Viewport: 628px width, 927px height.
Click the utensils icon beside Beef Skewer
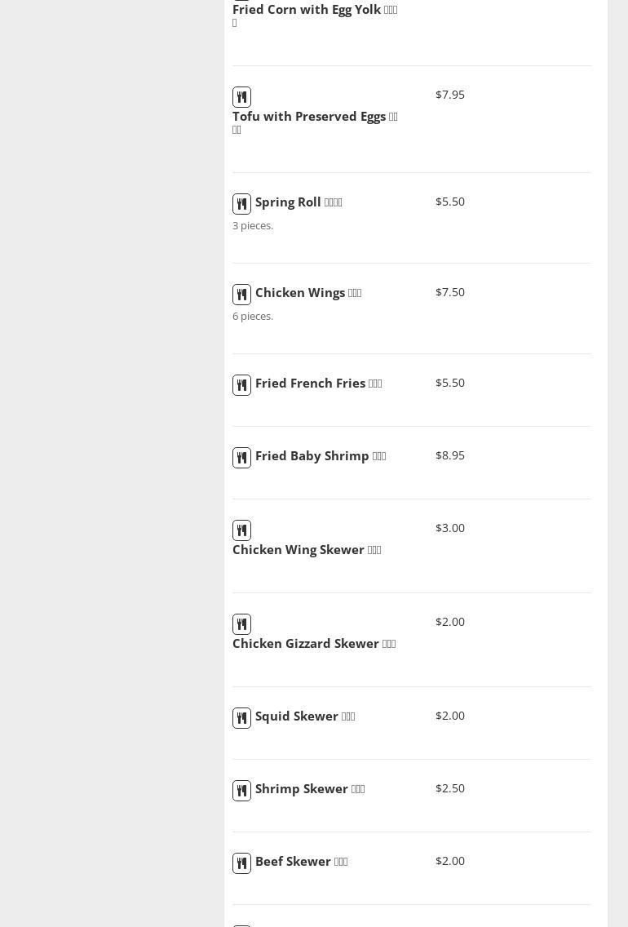click(241, 863)
